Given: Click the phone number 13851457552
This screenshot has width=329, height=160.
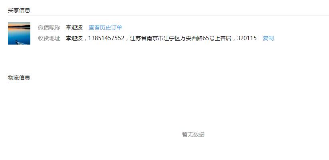Looking at the screenshot, I should click(x=106, y=38).
